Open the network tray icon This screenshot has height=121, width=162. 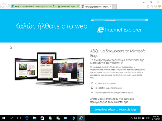[135, 118]
